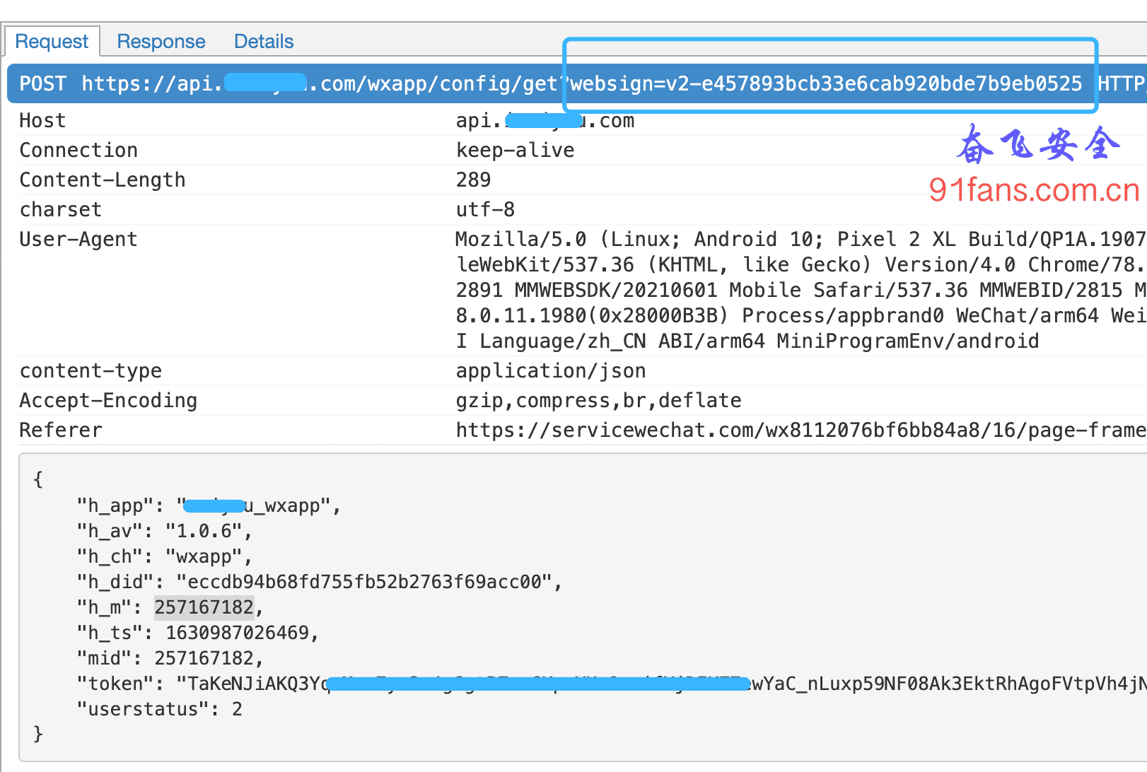1147x772 pixels.
Task: Open the Response tab
Action: tap(161, 42)
